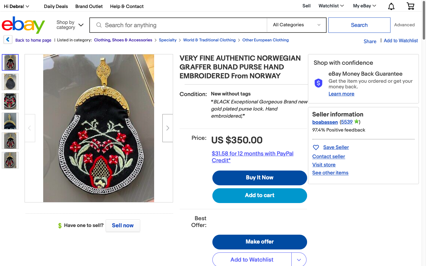Click the Add to cart button
This screenshot has height=266, width=426.
tap(259, 195)
